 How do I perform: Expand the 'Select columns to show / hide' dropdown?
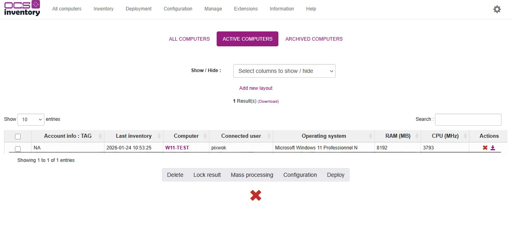(x=284, y=71)
